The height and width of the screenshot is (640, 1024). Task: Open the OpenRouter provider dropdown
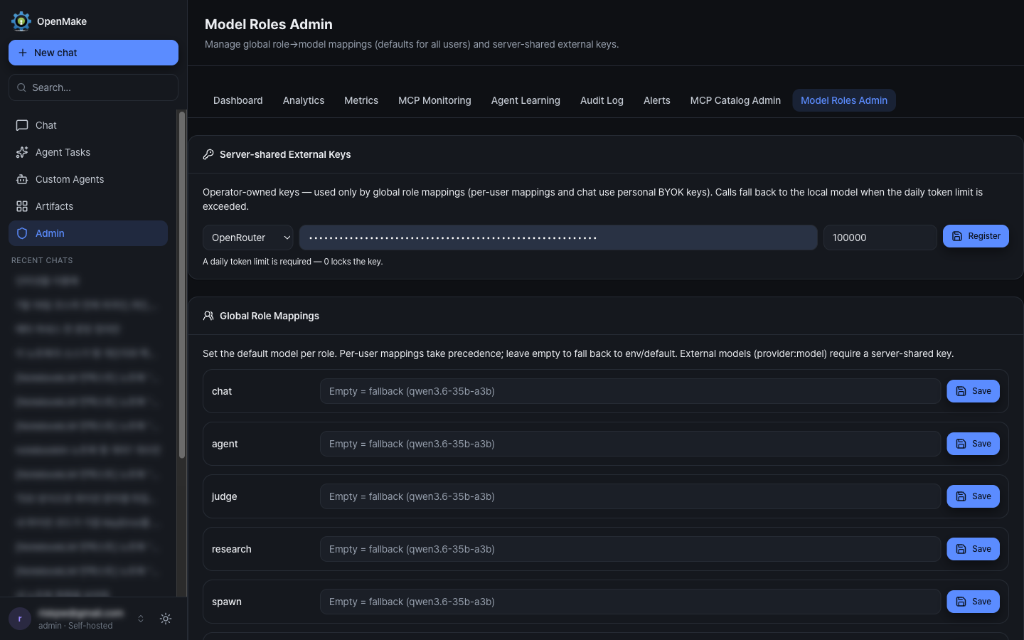[x=248, y=238]
